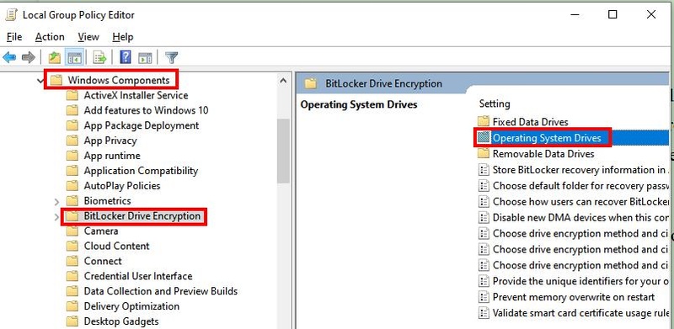Click the Setting column header
Image resolution: width=674 pixels, height=329 pixels.
[495, 103]
